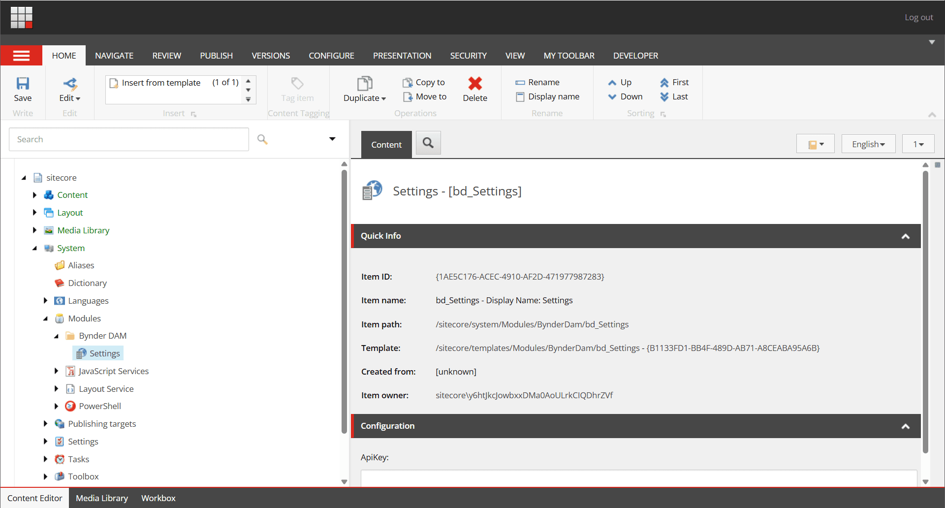Move the item Up using sorting icon
The image size is (945, 508).
click(611, 82)
